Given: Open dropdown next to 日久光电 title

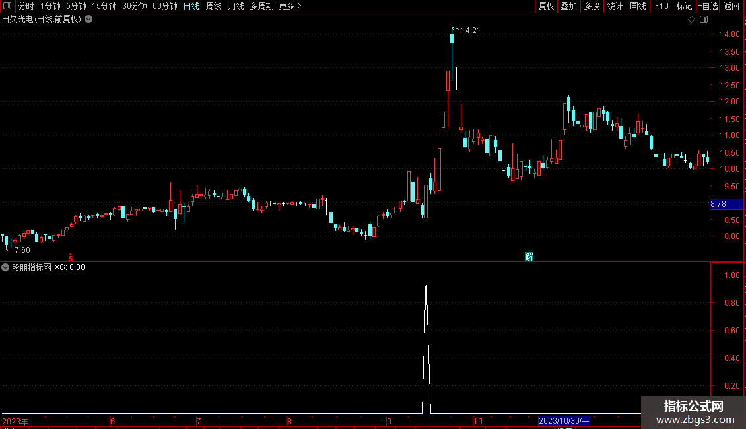Looking at the screenshot, I should (x=88, y=20).
